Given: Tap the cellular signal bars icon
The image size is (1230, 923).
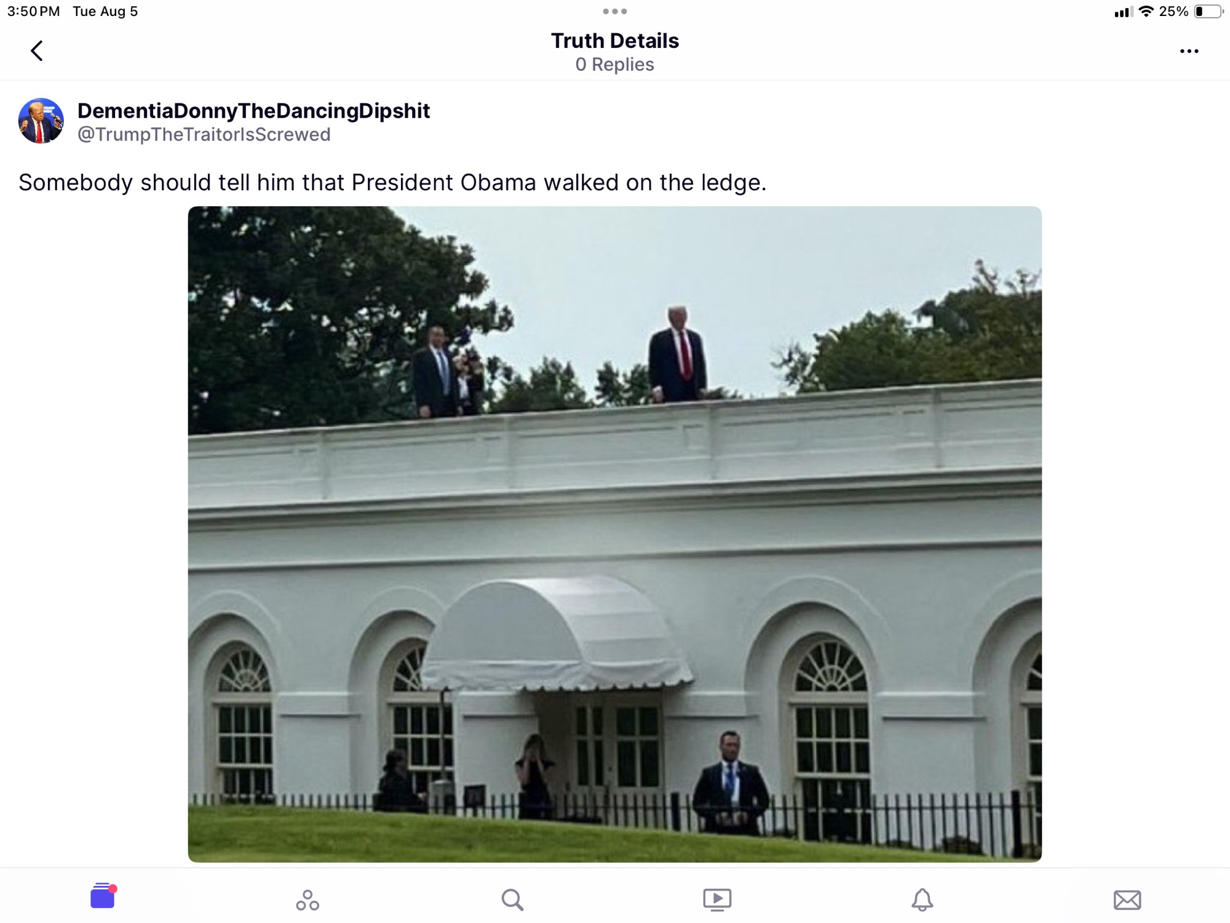Looking at the screenshot, I should pos(1122,11).
